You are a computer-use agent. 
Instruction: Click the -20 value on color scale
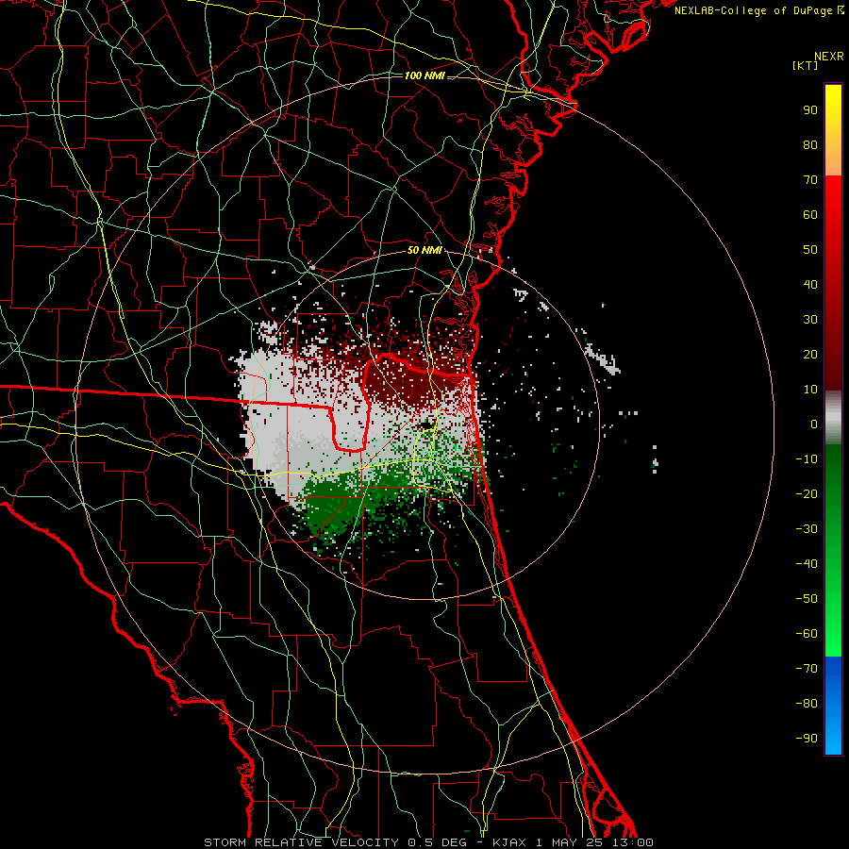coord(807,493)
